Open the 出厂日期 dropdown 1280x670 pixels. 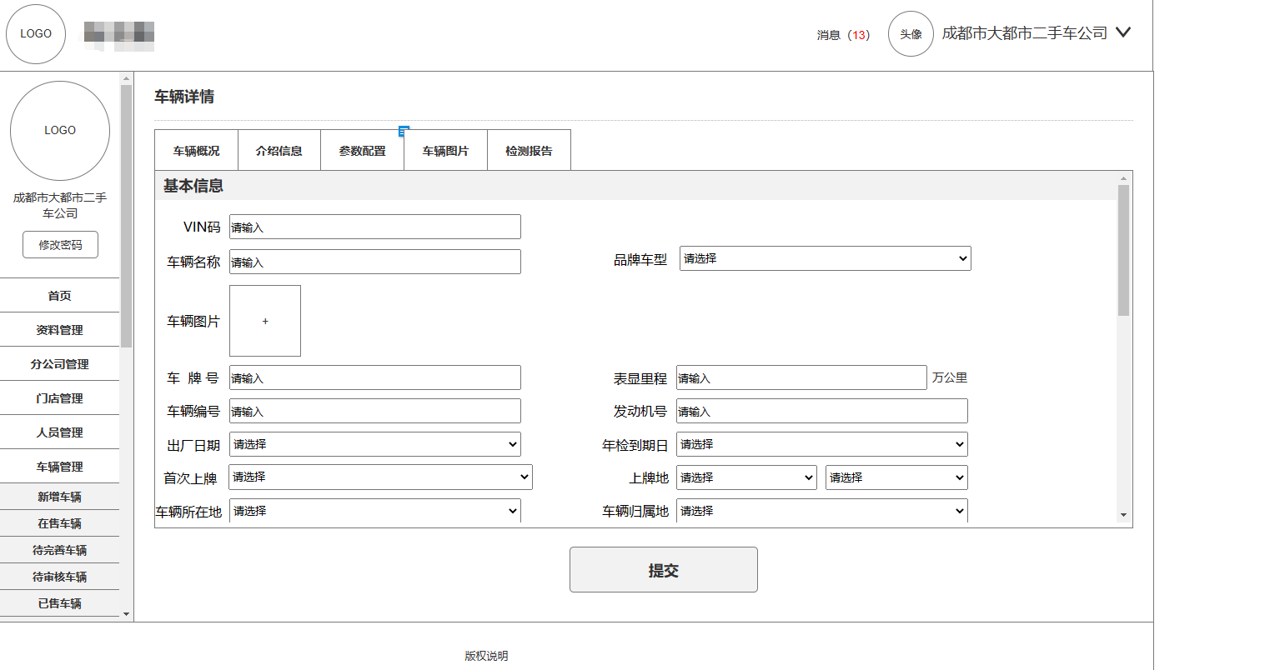[375, 444]
